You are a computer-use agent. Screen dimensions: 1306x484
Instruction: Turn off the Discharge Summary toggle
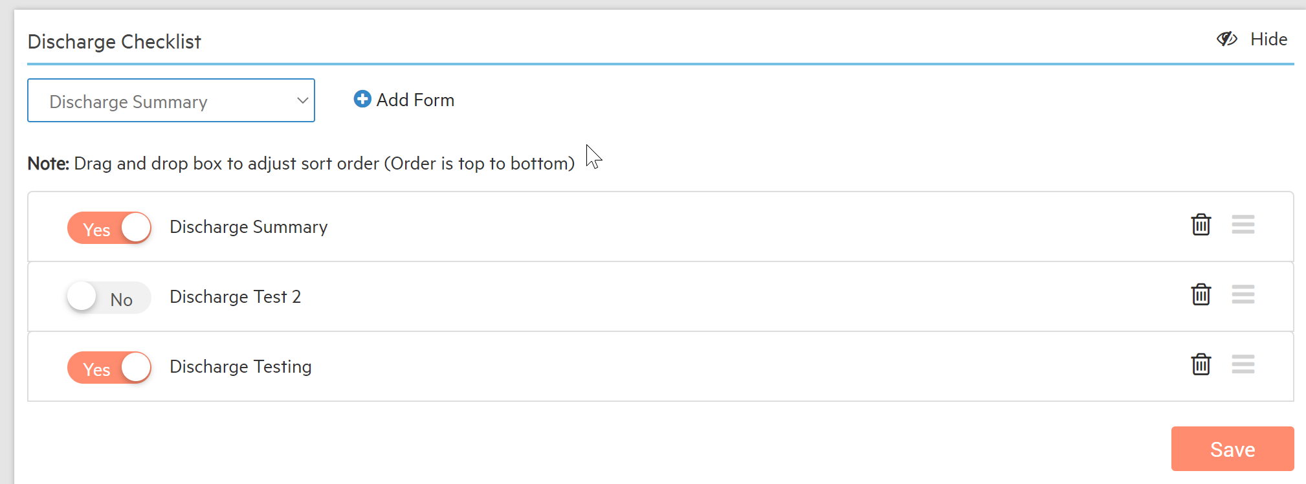tap(109, 228)
